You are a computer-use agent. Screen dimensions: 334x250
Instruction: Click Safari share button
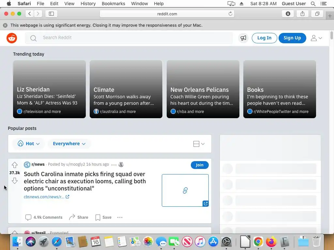[302, 14]
